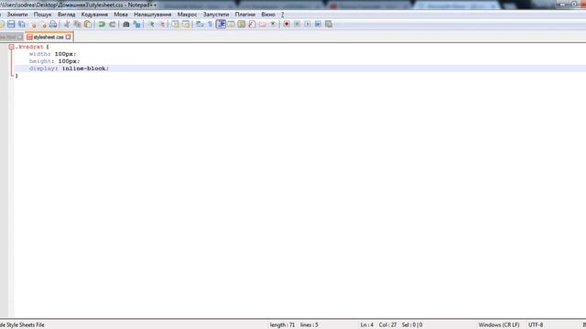Click Ln : 4 in the status bar
The height and width of the screenshot is (329, 586).
366,325
